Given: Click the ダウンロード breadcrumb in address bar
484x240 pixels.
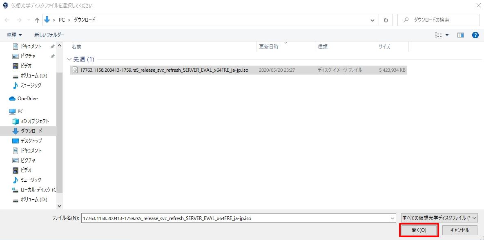Looking at the screenshot, I should coord(85,20).
